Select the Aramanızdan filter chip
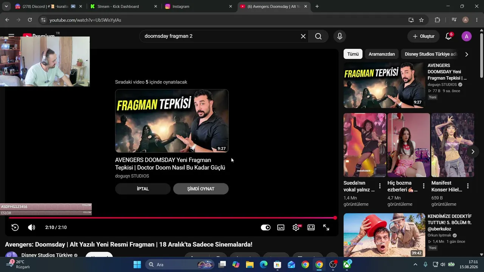The image size is (484, 272). click(382, 54)
